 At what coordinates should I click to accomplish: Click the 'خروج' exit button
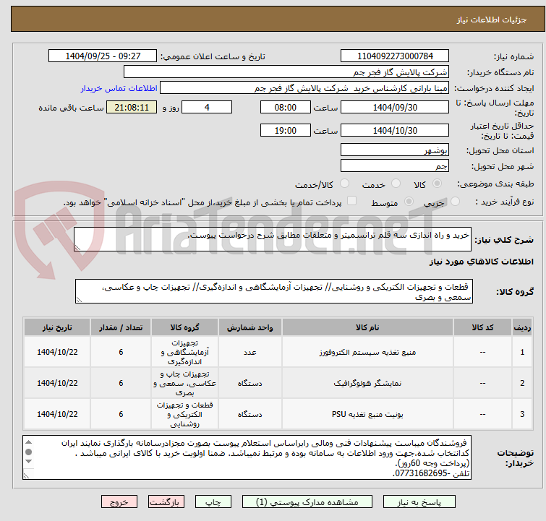(119, 502)
